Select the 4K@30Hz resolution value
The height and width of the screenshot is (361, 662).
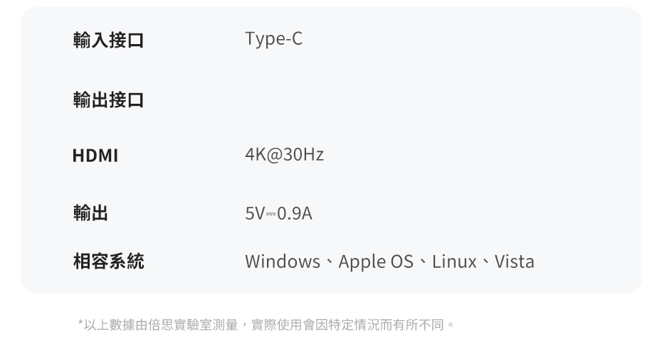point(284,155)
